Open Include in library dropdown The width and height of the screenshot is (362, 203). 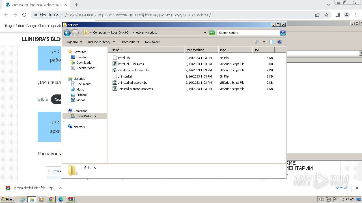[102, 42]
